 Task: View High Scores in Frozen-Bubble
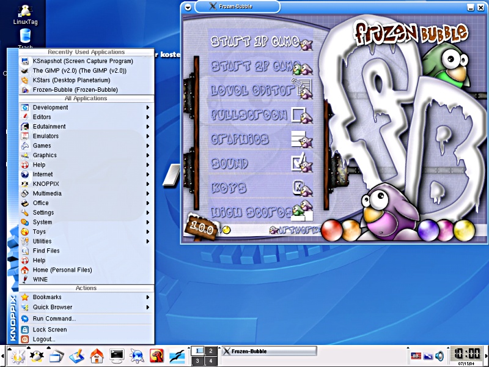262,212
